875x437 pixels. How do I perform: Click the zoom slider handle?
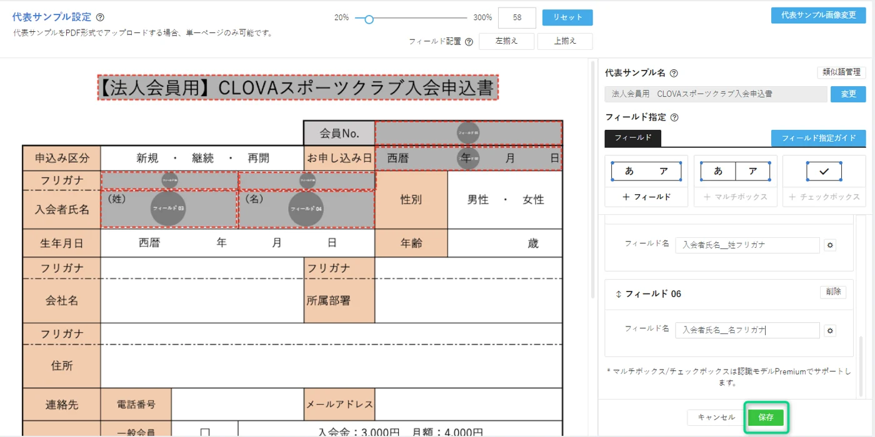coord(369,19)
